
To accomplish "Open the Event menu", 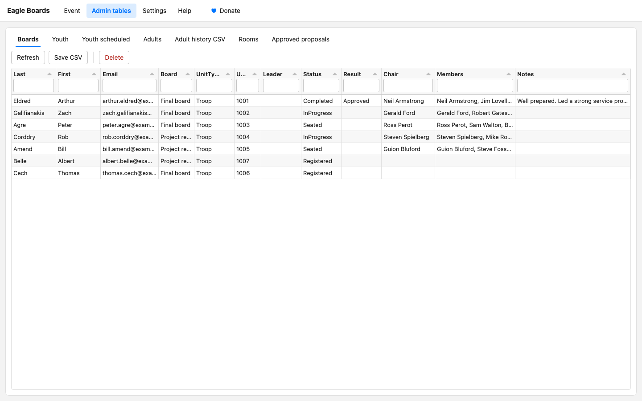I will coord(72,11).
